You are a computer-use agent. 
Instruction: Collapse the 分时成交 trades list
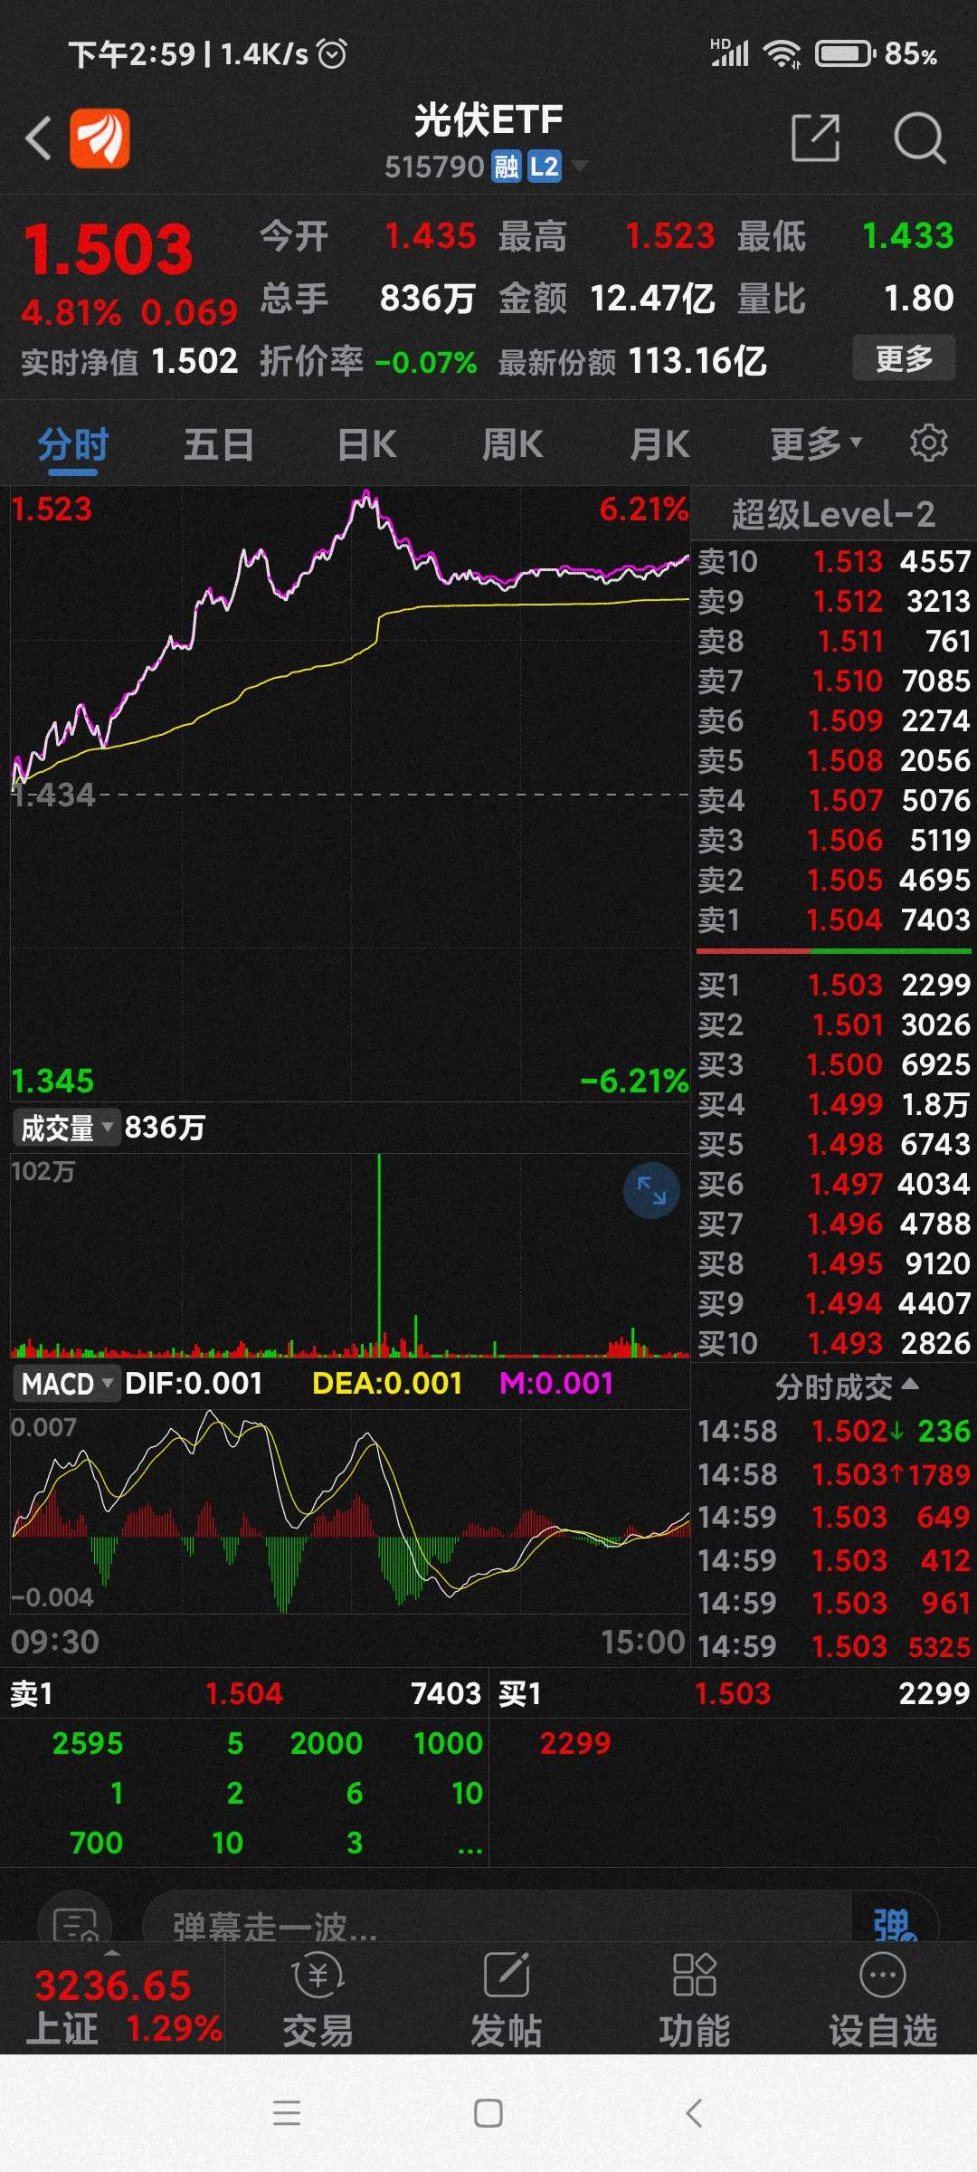click(x=847, y=1387)
